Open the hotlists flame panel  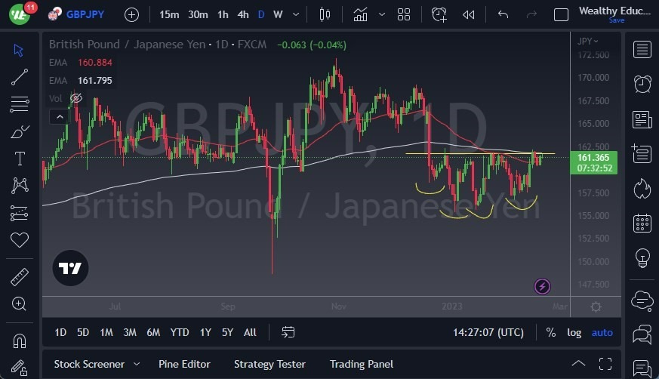(x=642, y=189)
